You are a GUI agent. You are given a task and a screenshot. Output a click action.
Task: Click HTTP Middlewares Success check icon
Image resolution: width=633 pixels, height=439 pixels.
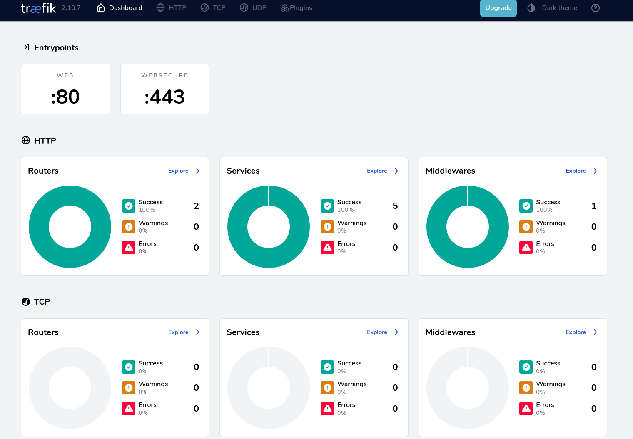tap(526, 206)
